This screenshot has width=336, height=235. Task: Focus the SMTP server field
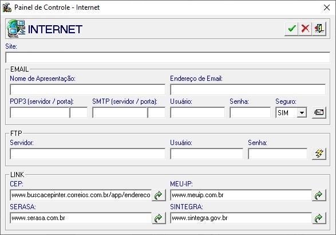(x=120, y=112)
